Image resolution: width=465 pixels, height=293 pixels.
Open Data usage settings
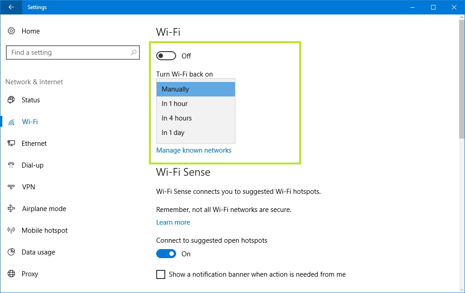[38, 252]
